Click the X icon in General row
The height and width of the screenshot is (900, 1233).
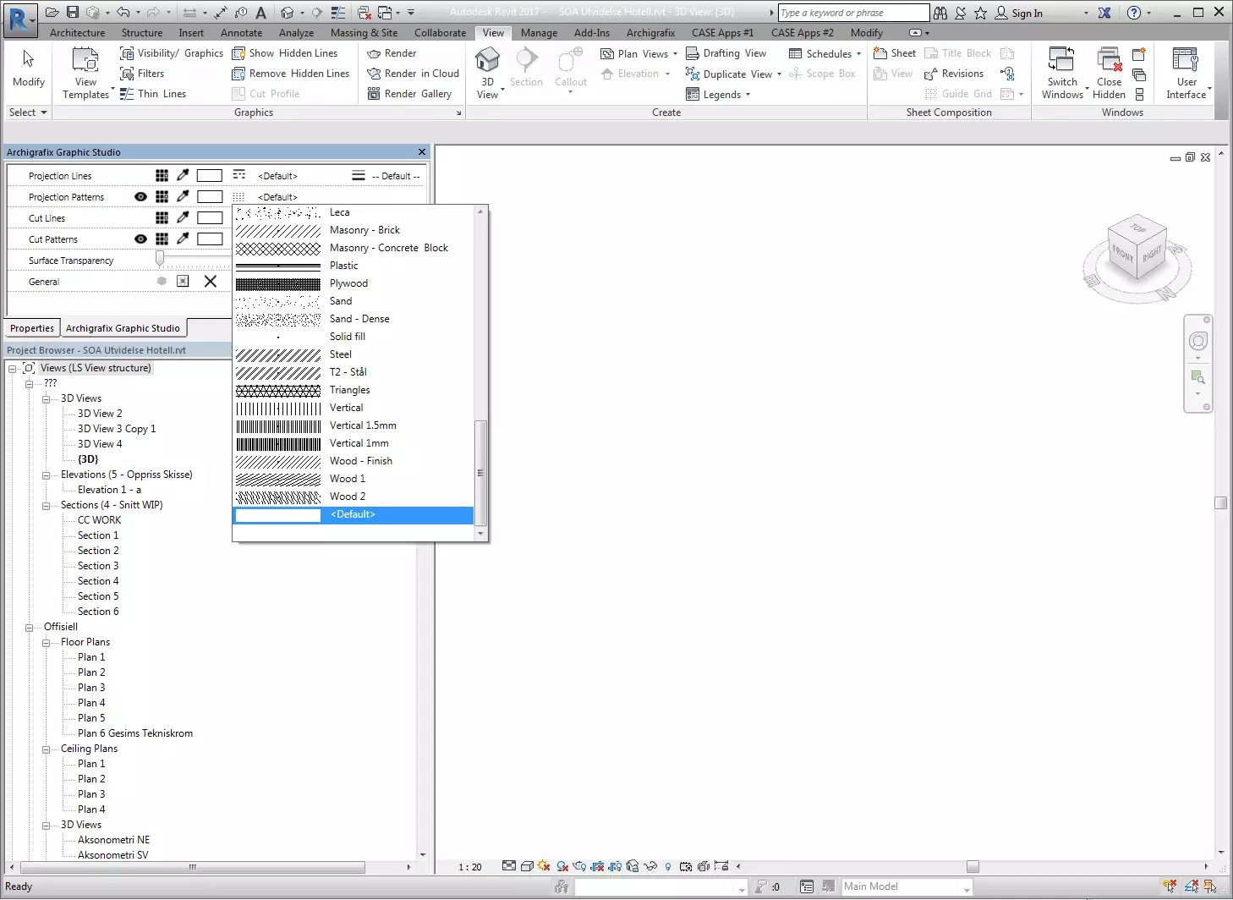click(211, 282)
